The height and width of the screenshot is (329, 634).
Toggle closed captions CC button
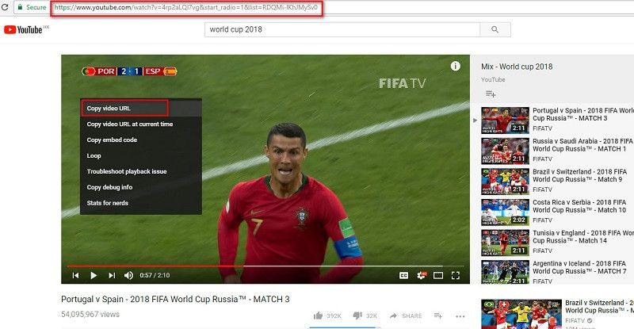click(403, 276)
